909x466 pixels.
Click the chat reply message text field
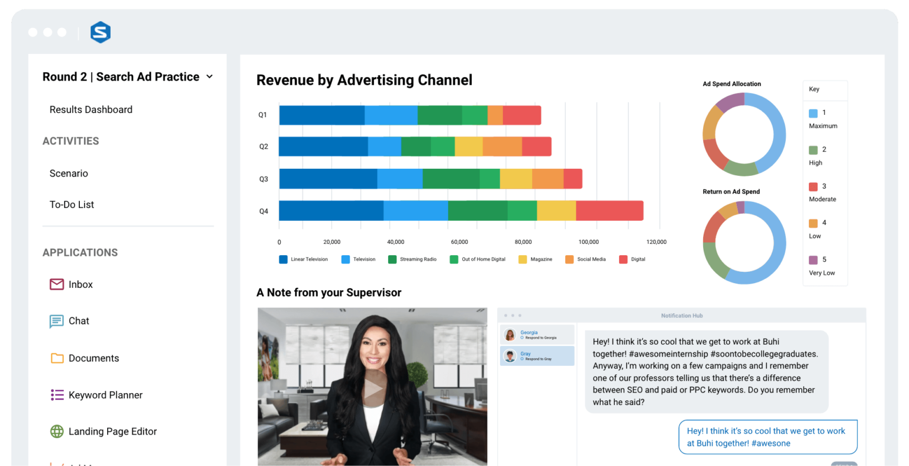click(768, 437)
